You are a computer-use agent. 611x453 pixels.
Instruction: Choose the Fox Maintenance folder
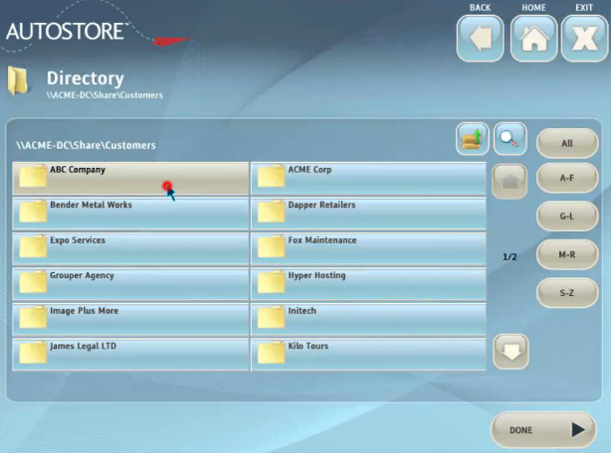coord(368,248)
